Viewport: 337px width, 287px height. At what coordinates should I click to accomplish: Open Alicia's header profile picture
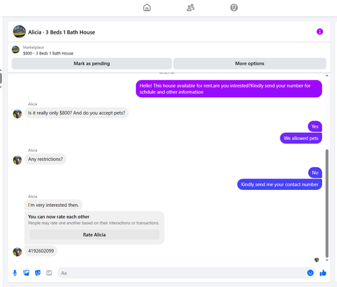[x=19, y=32]
